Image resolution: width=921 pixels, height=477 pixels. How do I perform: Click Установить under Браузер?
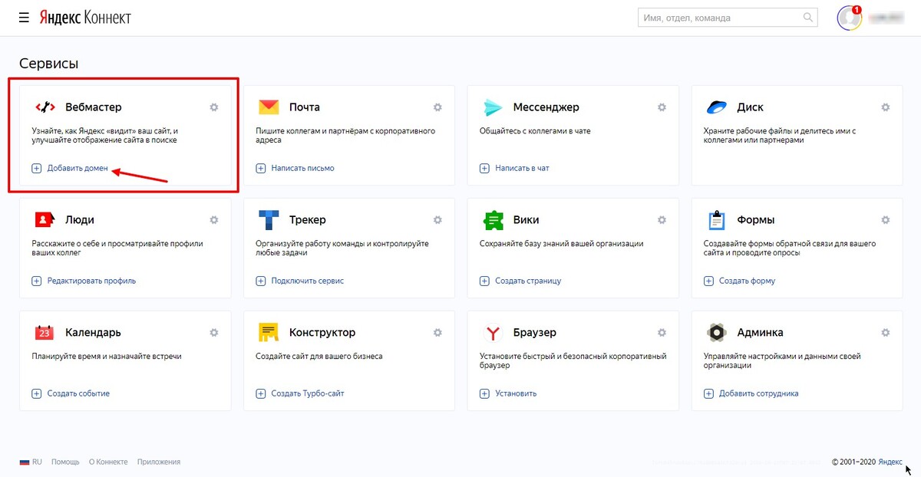(x=516, y=393)
